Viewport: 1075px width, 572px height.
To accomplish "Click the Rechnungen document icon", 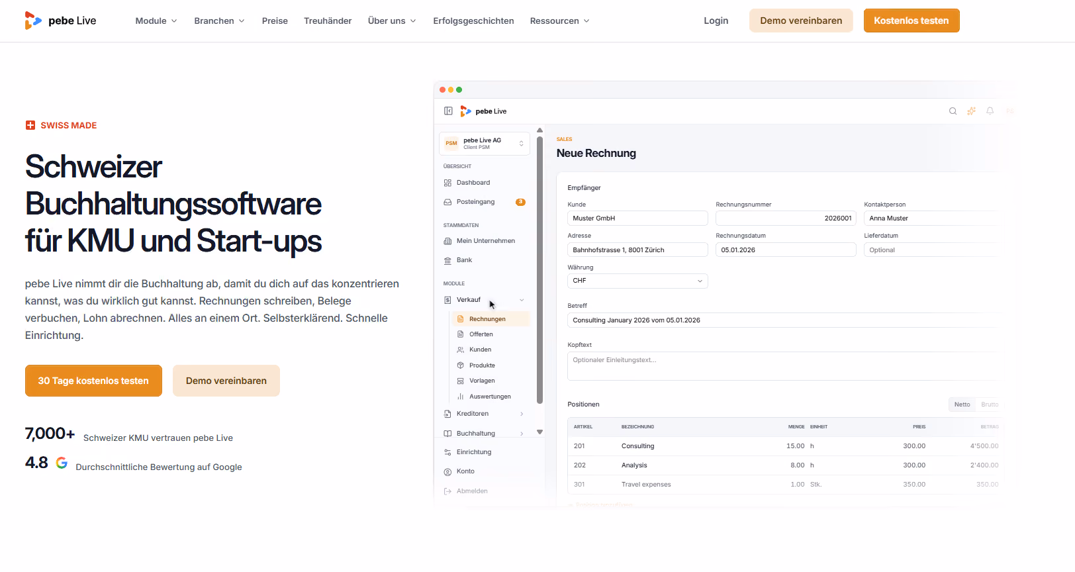I will coord(460,319).
